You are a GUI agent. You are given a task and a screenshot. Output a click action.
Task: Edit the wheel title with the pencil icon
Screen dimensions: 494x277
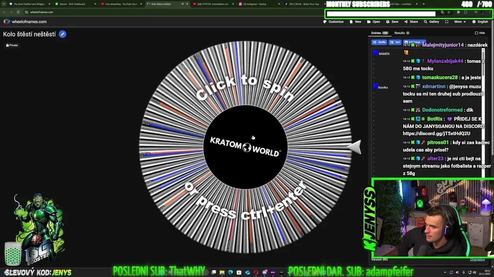63,34
